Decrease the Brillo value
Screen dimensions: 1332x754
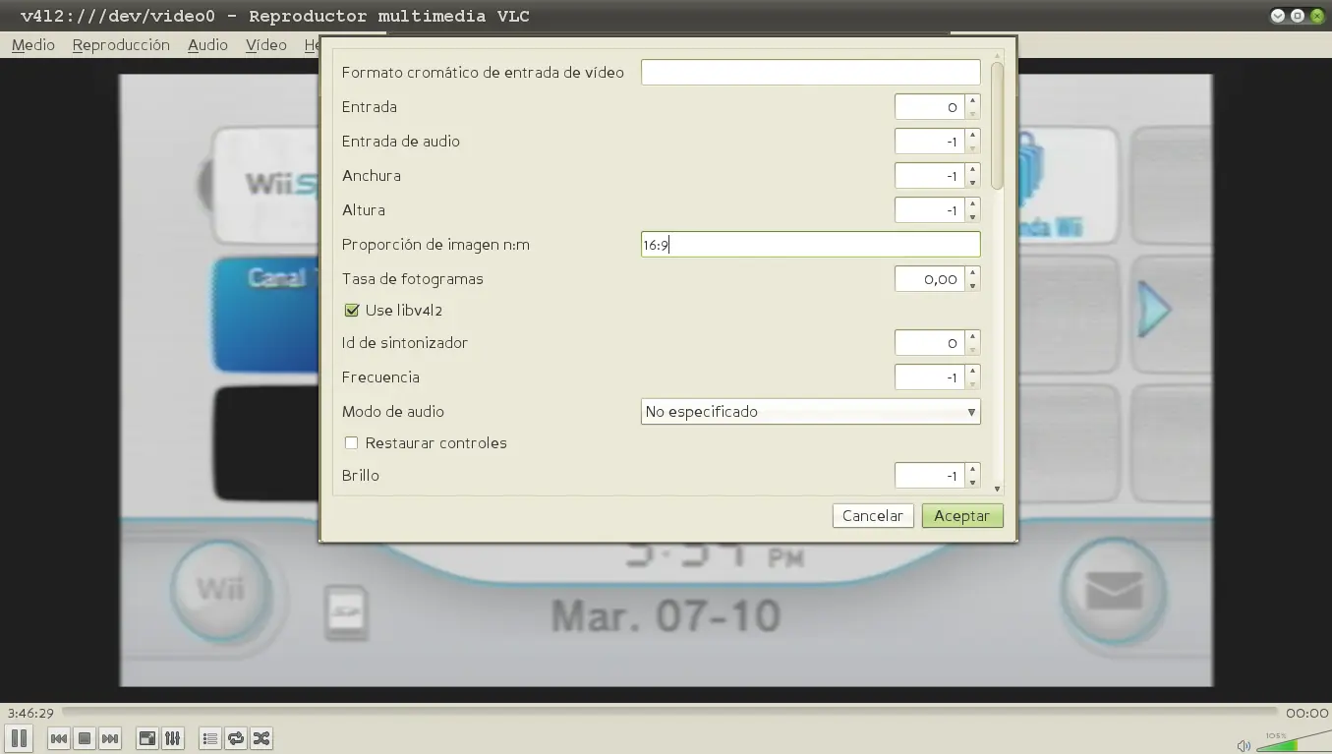972,483
